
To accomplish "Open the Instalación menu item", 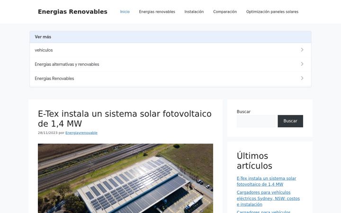I will point(194,12).
